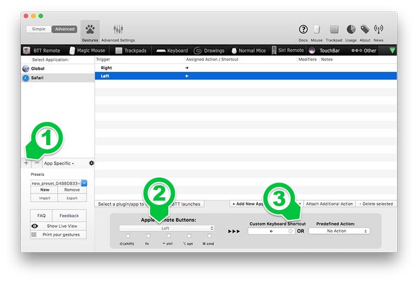The width and height of the screenshot is (418, 282).
Task: Switch to Trackpads tab
Action: click(131, 51)
